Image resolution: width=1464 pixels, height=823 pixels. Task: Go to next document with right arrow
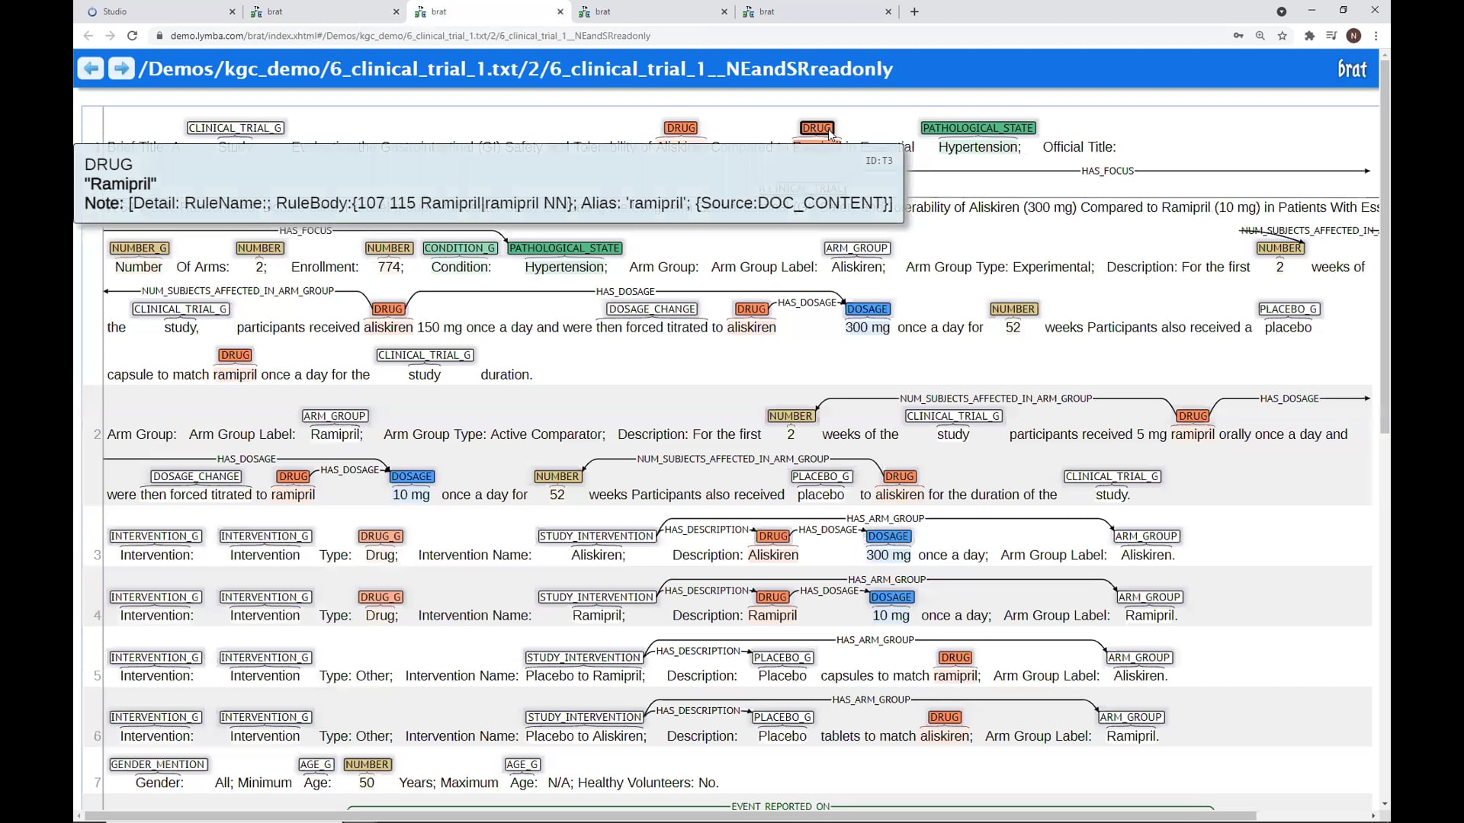pos(120,69)
